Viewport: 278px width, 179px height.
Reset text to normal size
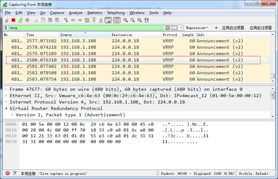tap(139, 20)
